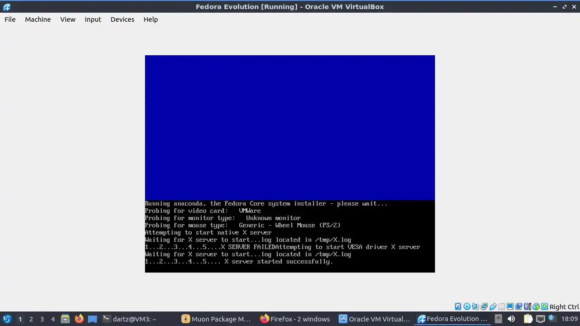Minimize the VirtualBox window
The image size is (580, 326).
click(555, 7)
